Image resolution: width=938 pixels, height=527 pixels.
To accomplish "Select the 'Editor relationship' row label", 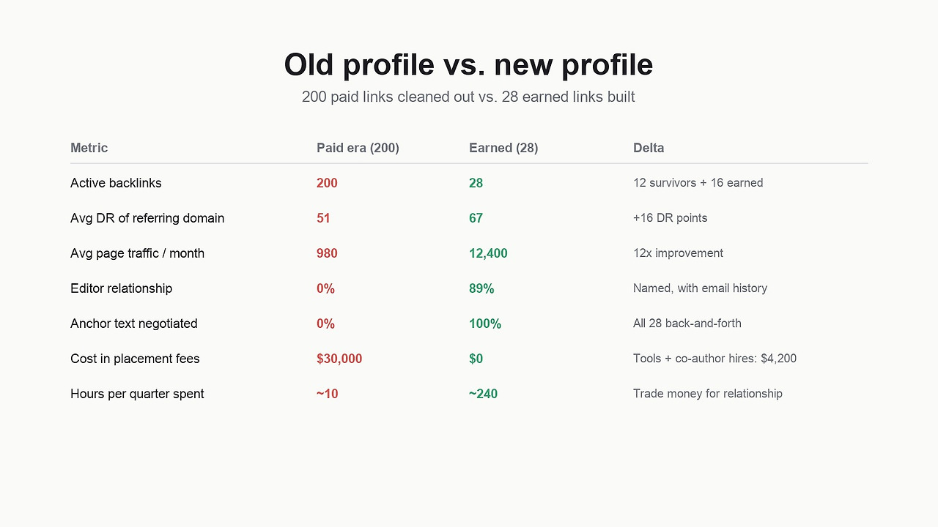I will (121, 288).
